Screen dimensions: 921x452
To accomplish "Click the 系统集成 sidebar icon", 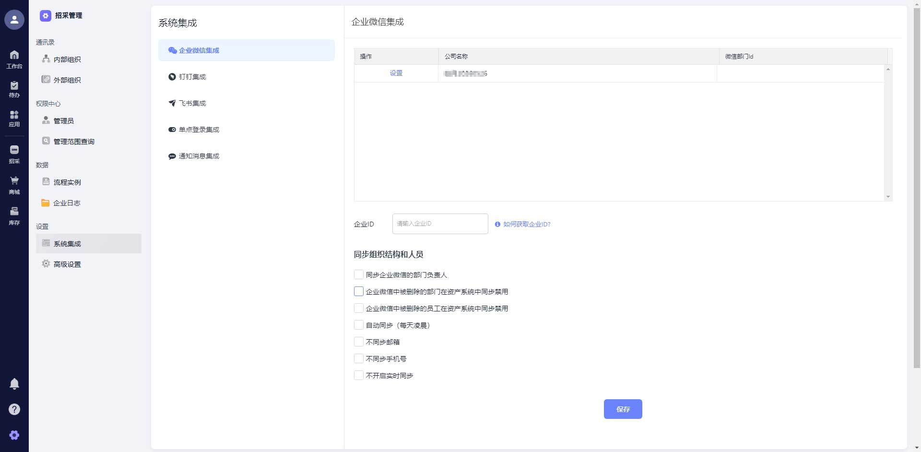I will (x=46, y=243).
